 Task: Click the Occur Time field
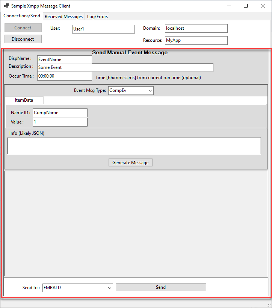coord(64,76)
